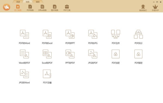Start Word转PDF conversion

24,57
